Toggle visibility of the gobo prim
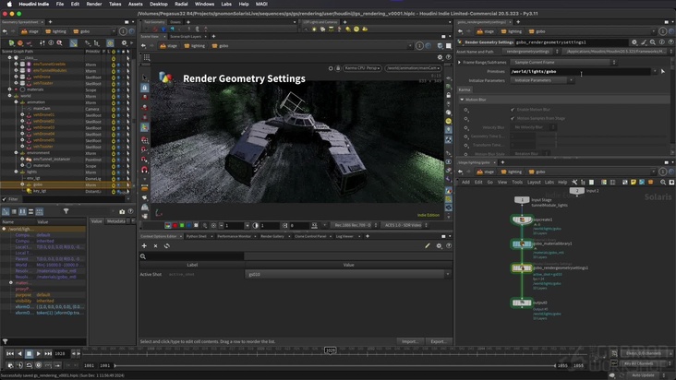The height and width of the screenshot is (380, 676). pyautogui.click(x=118, y=184)
